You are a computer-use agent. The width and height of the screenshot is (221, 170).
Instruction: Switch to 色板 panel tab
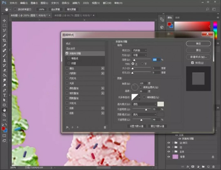tap(177, 18)
